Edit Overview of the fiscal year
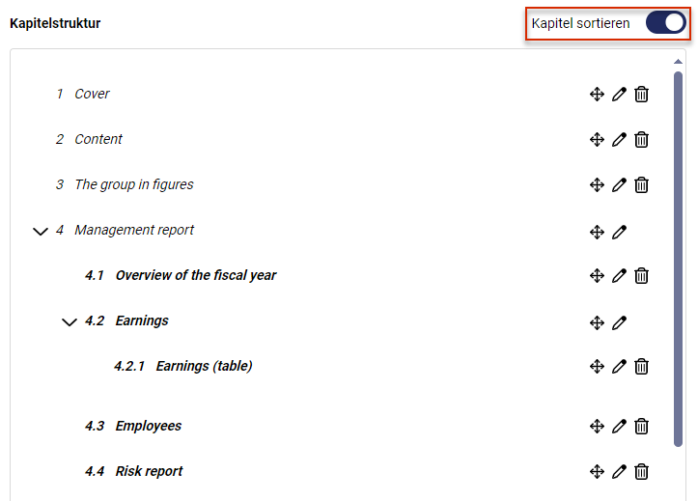Viewport: 698px width, 501px height. 619,275
